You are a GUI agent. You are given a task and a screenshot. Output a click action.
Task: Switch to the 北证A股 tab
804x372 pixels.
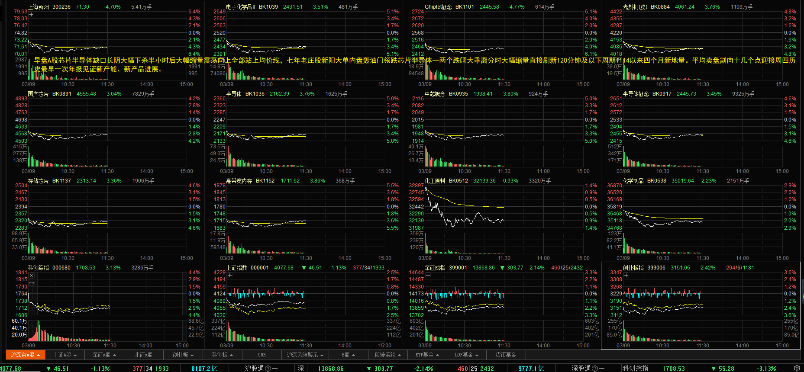(143, 355)
